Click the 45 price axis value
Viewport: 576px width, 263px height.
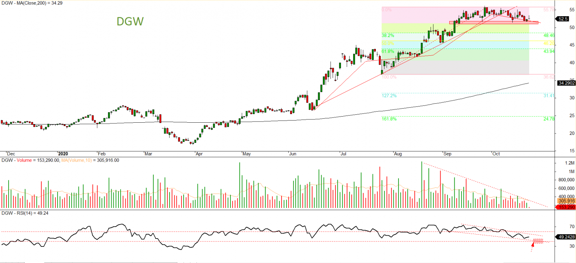tap(572, 45)
